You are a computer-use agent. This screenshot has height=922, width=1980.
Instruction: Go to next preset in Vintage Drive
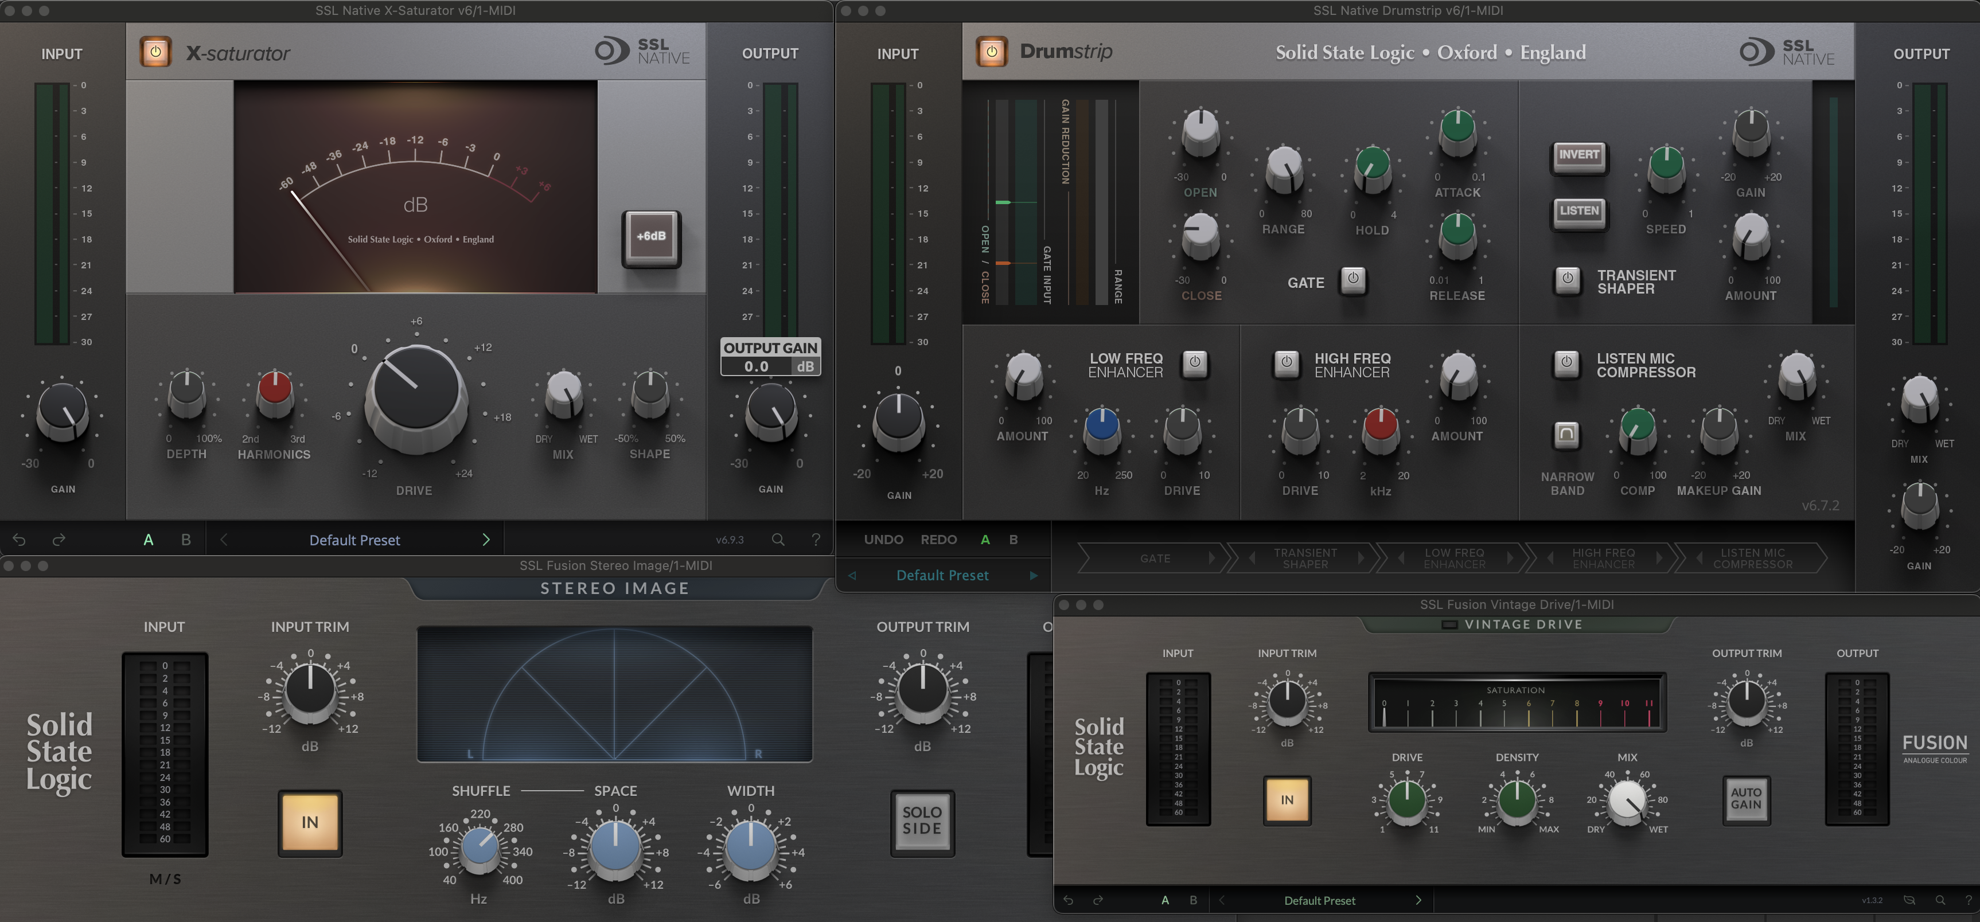point(1418,900)
